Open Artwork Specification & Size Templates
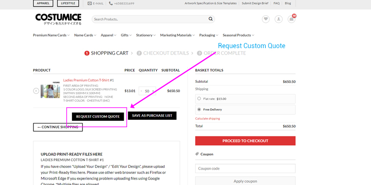 coord(211,3)
